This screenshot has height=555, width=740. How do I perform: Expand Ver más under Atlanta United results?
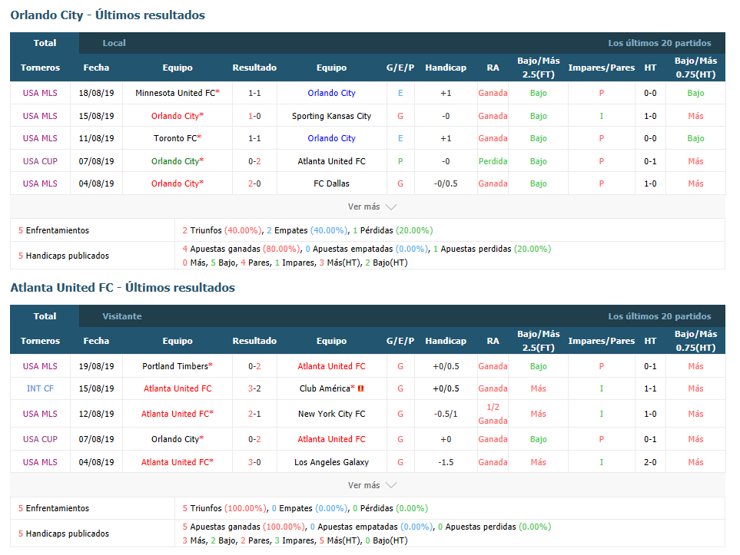click(x=372, y=484)
